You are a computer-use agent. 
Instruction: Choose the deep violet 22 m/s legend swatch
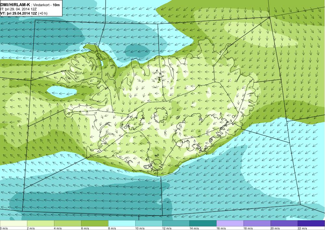click(311, 224)
